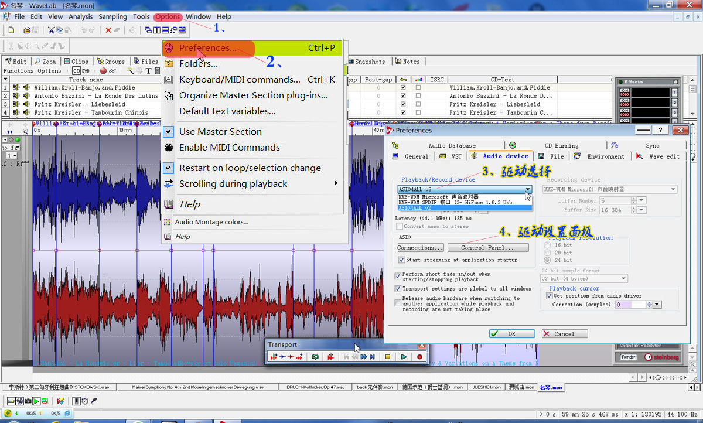Click the Correction samples input field
Viewport: 703px width, 423px height.
click(x=631, y=305)
